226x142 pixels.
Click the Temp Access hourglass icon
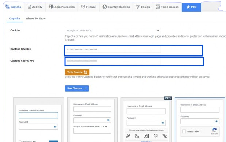pyautogui.click(x=158, y=7)
